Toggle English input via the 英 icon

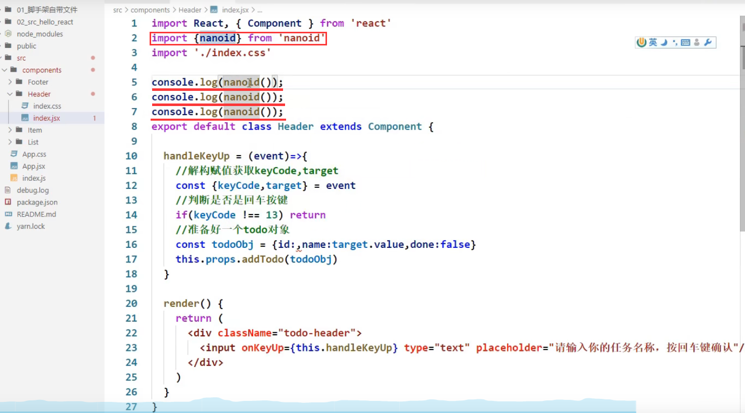point(651,42)
